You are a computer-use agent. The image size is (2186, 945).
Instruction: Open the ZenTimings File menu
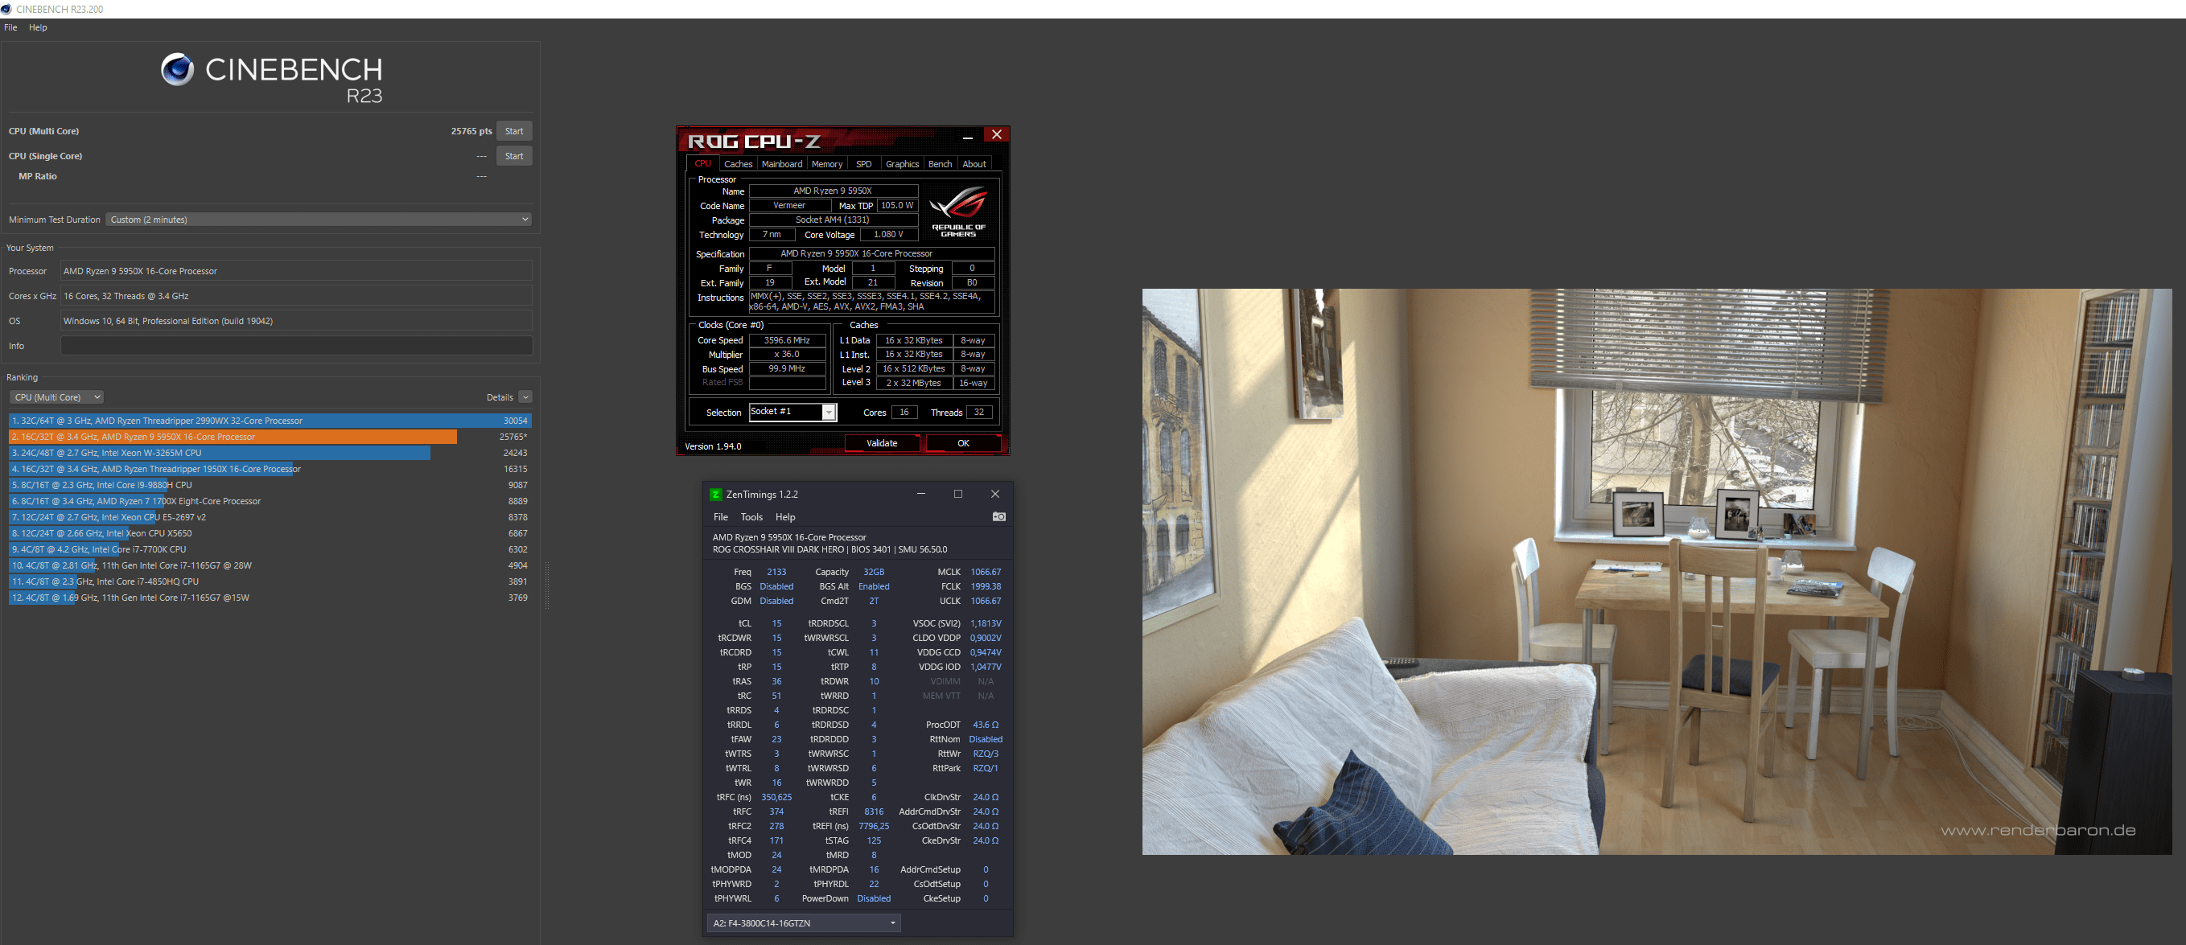pos(720,517)
